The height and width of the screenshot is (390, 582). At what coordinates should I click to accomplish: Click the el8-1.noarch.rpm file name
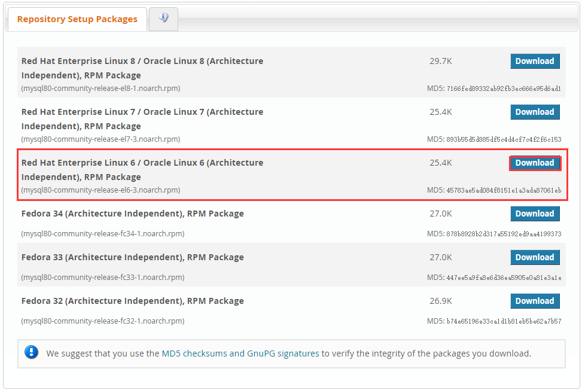pyautogui.click(x=100, y=89)
